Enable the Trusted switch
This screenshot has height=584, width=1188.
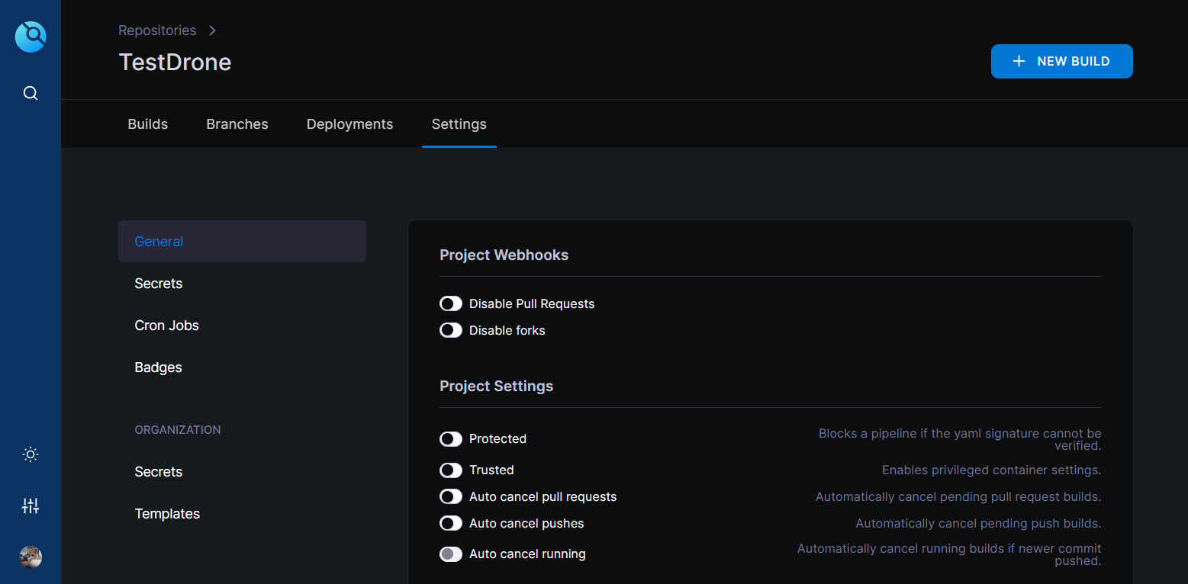[451, 470]
